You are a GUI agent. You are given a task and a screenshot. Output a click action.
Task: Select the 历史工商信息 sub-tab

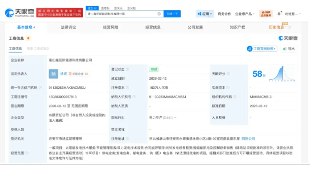tap(37, 49)
